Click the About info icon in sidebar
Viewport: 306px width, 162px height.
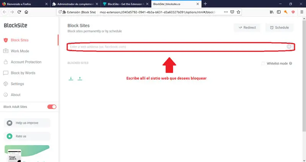[6, 95]
